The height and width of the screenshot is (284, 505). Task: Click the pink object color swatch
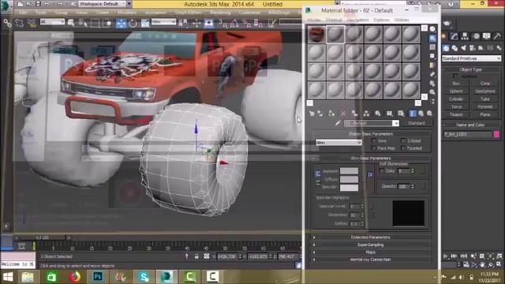coord(496,134)
